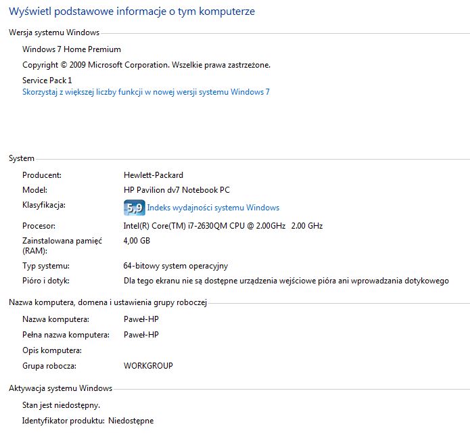Click the Wersja systemu Windows section header
This screenshot has width=470, height=439.
[54, 32]
